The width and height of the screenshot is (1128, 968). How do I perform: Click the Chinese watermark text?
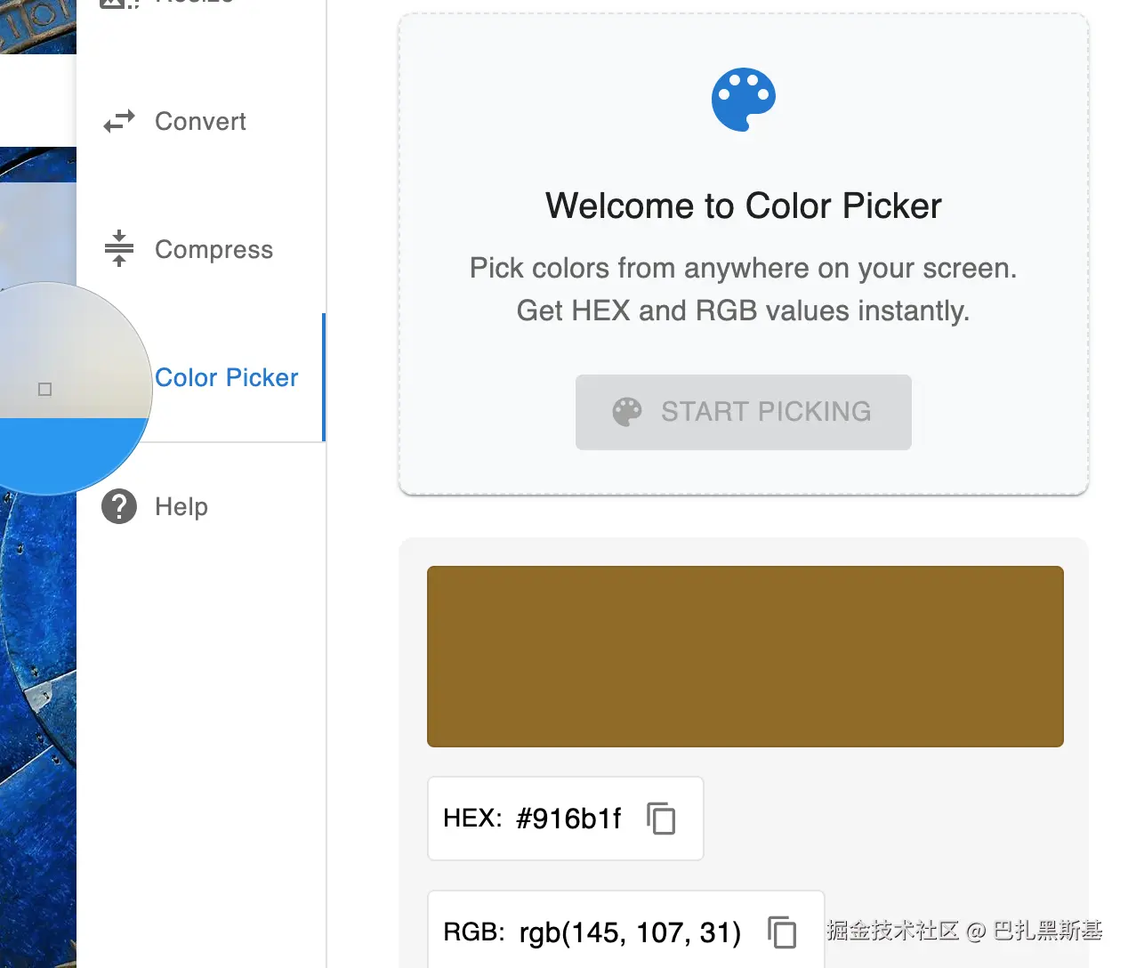964,931
